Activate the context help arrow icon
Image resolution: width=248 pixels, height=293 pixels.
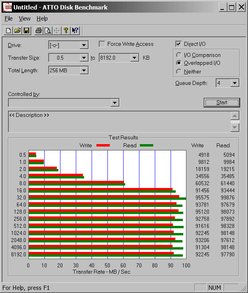75,30
